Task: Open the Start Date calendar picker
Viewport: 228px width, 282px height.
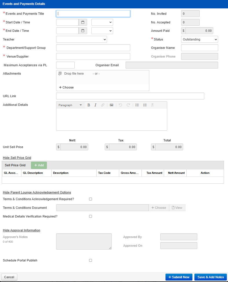Action: [82, 22]
